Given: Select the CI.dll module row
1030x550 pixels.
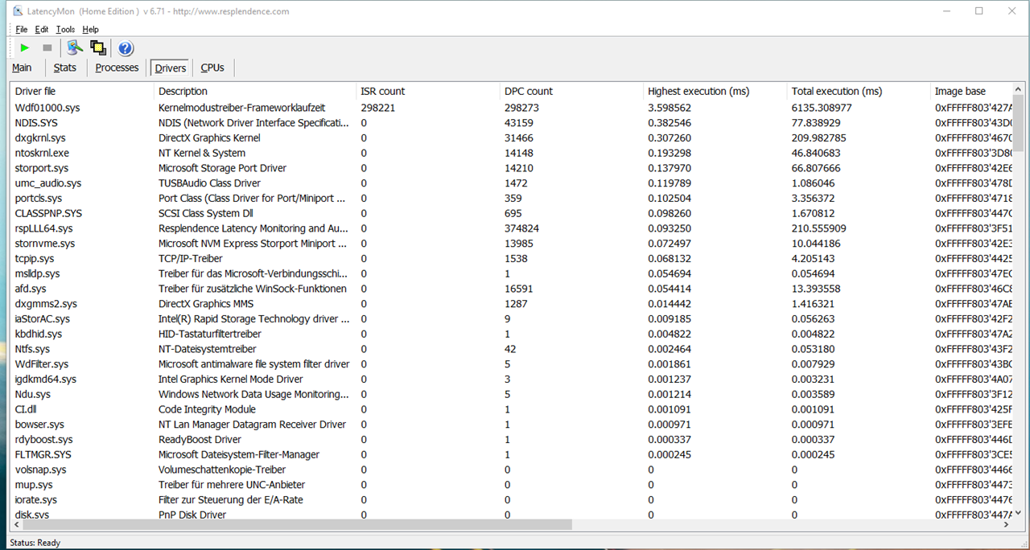Looking at the screenshot, I should pos(510,409).
